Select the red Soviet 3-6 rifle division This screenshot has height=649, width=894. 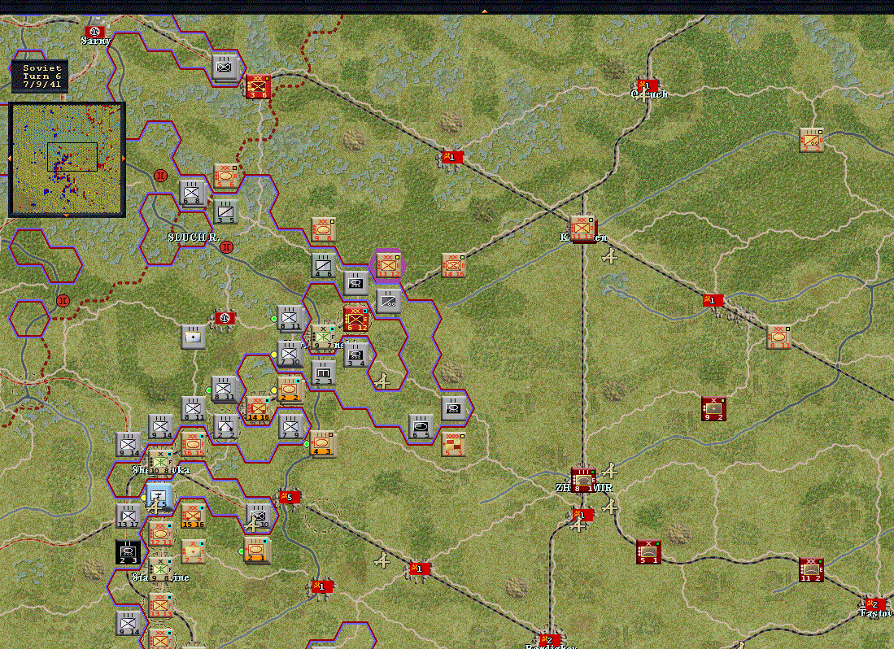(x=258, y=86)
